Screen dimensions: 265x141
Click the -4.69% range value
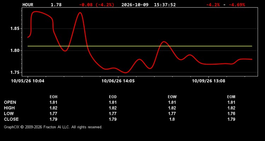[237, 5]
